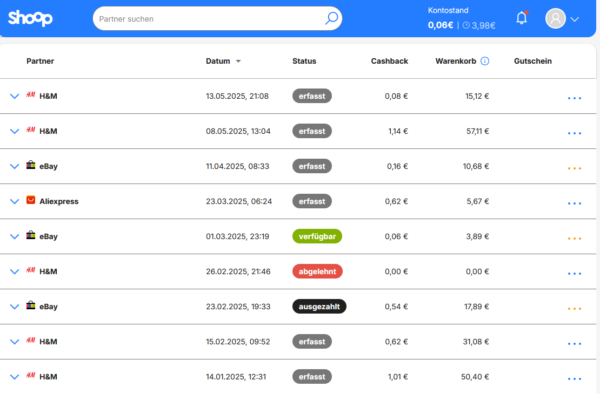600x394 pixels.
Task: Open three-dot menu for H&M 08.05.2025
Action: [575, 133]
